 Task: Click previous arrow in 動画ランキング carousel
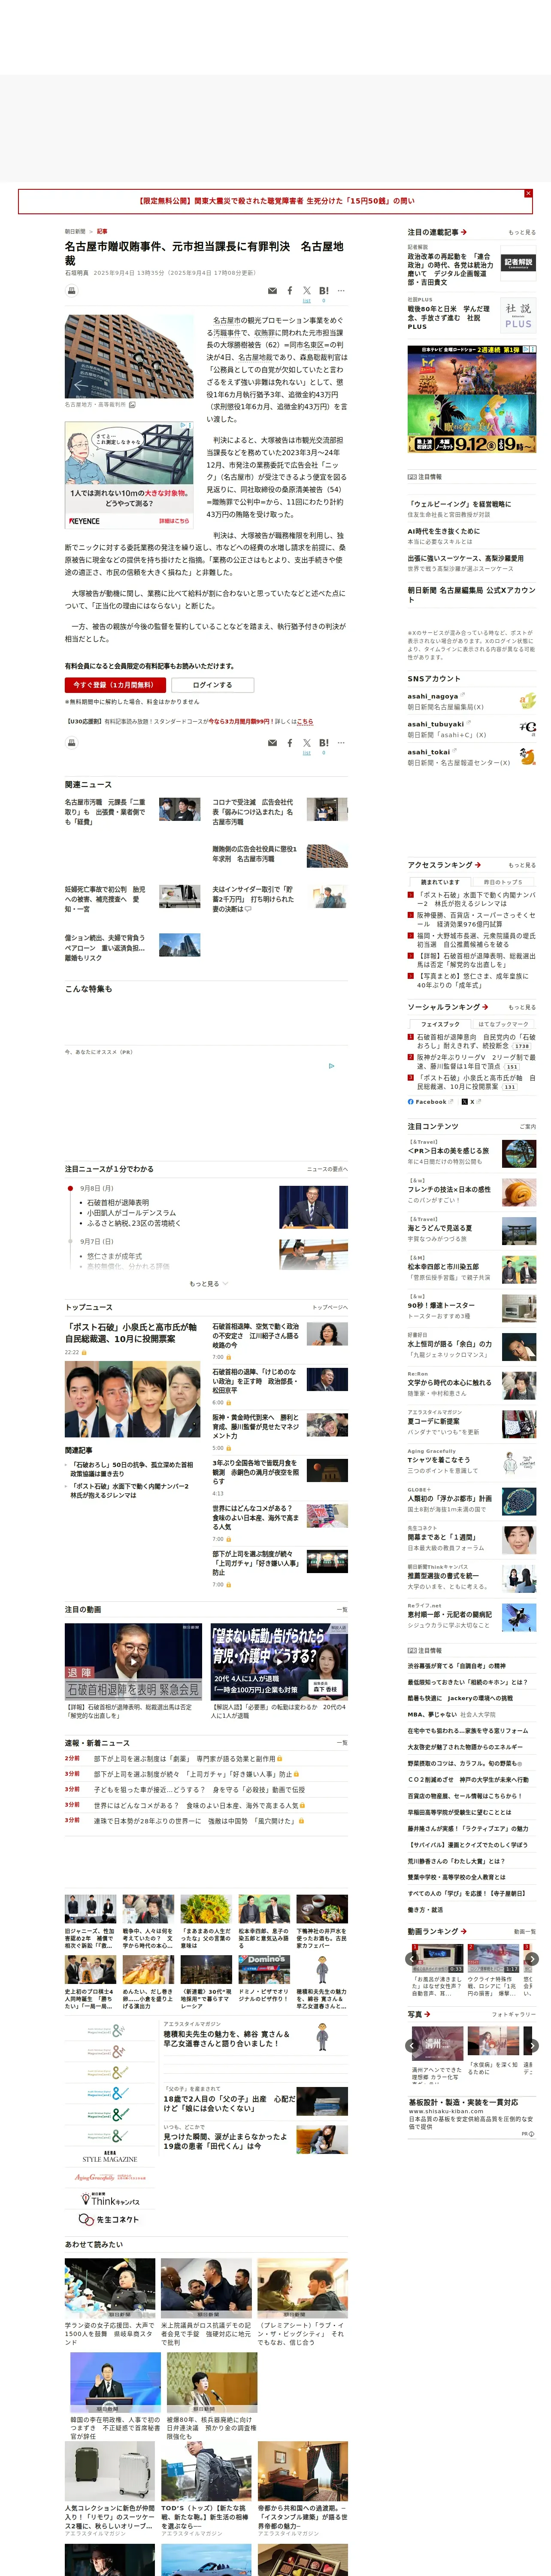[413, 1959]
